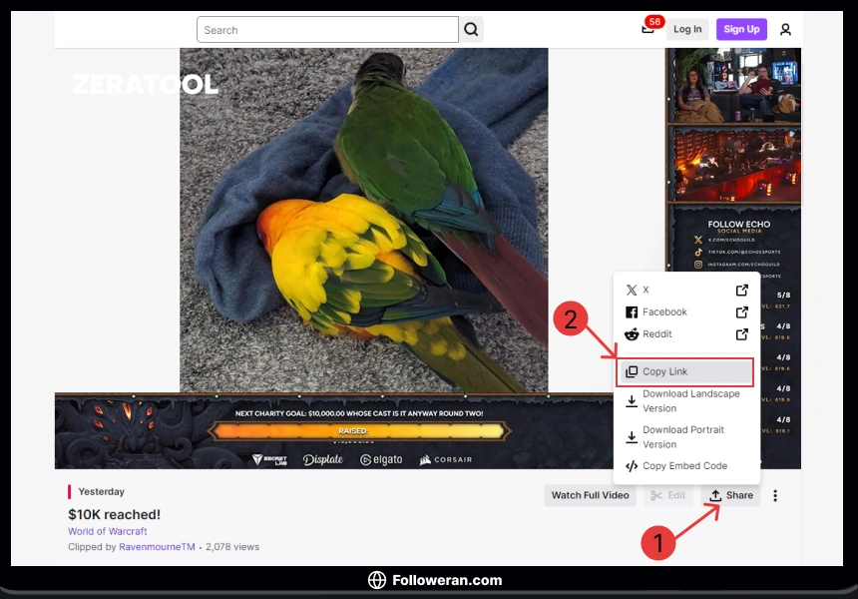858x599 pixels.
Task: Click the search magnifier icon
Action: pos(471,30)
